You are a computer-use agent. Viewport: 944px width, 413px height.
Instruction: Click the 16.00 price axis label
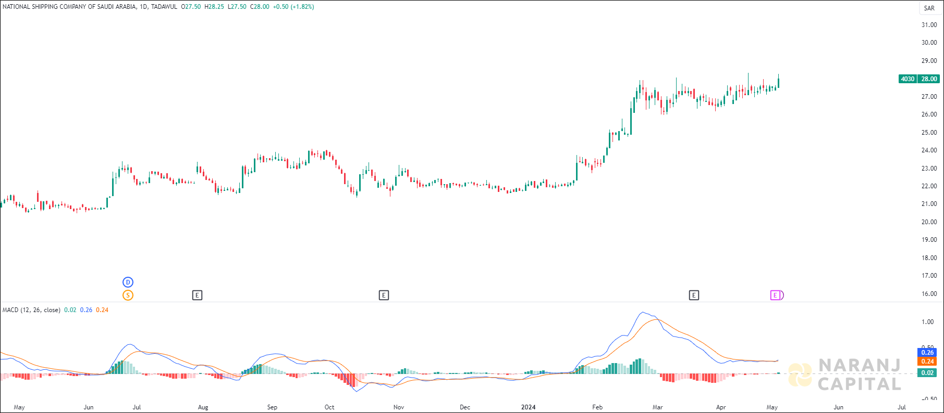pos(929,294)
